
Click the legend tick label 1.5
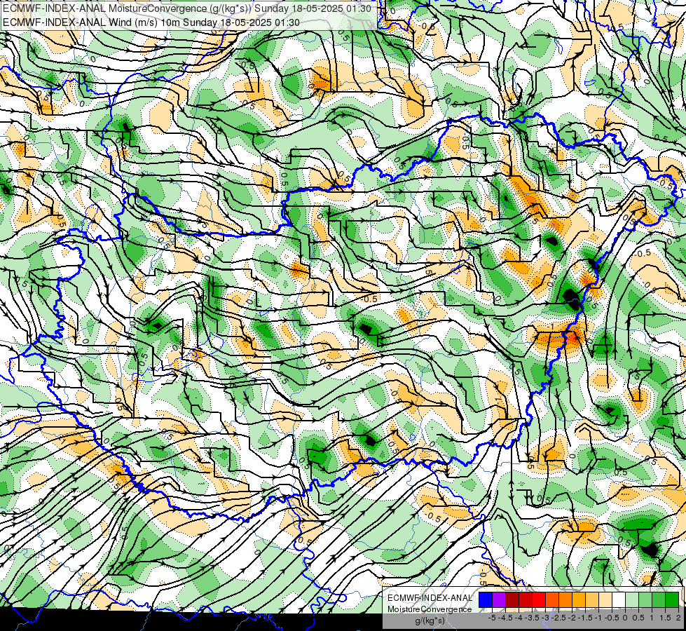[665, 618]
